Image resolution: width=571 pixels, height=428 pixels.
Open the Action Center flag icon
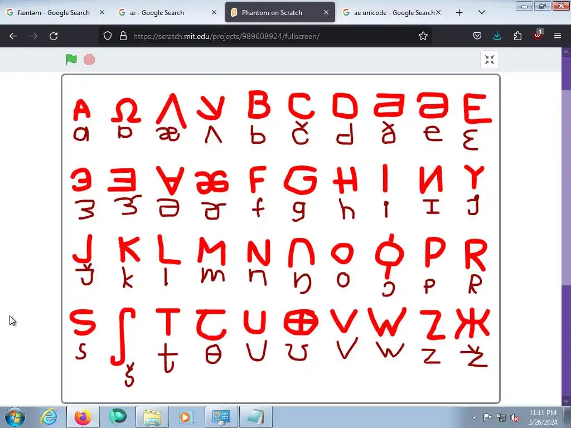tap(487, 417)
